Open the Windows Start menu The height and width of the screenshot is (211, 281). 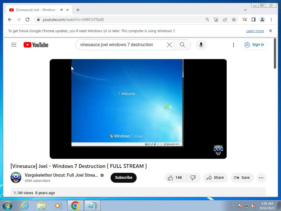(7, 206)
